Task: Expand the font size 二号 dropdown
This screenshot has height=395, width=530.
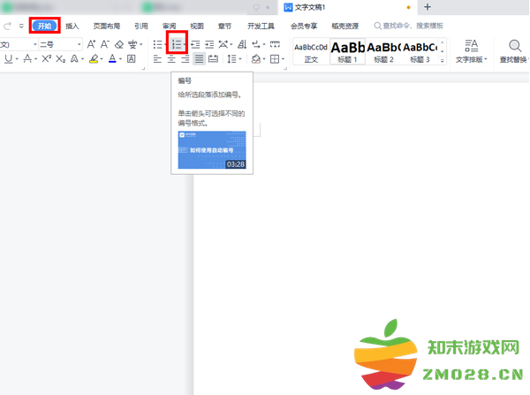Action: tap(79, 44)
